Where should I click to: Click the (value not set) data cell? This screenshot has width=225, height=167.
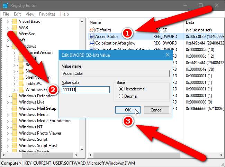pos(199,30)
